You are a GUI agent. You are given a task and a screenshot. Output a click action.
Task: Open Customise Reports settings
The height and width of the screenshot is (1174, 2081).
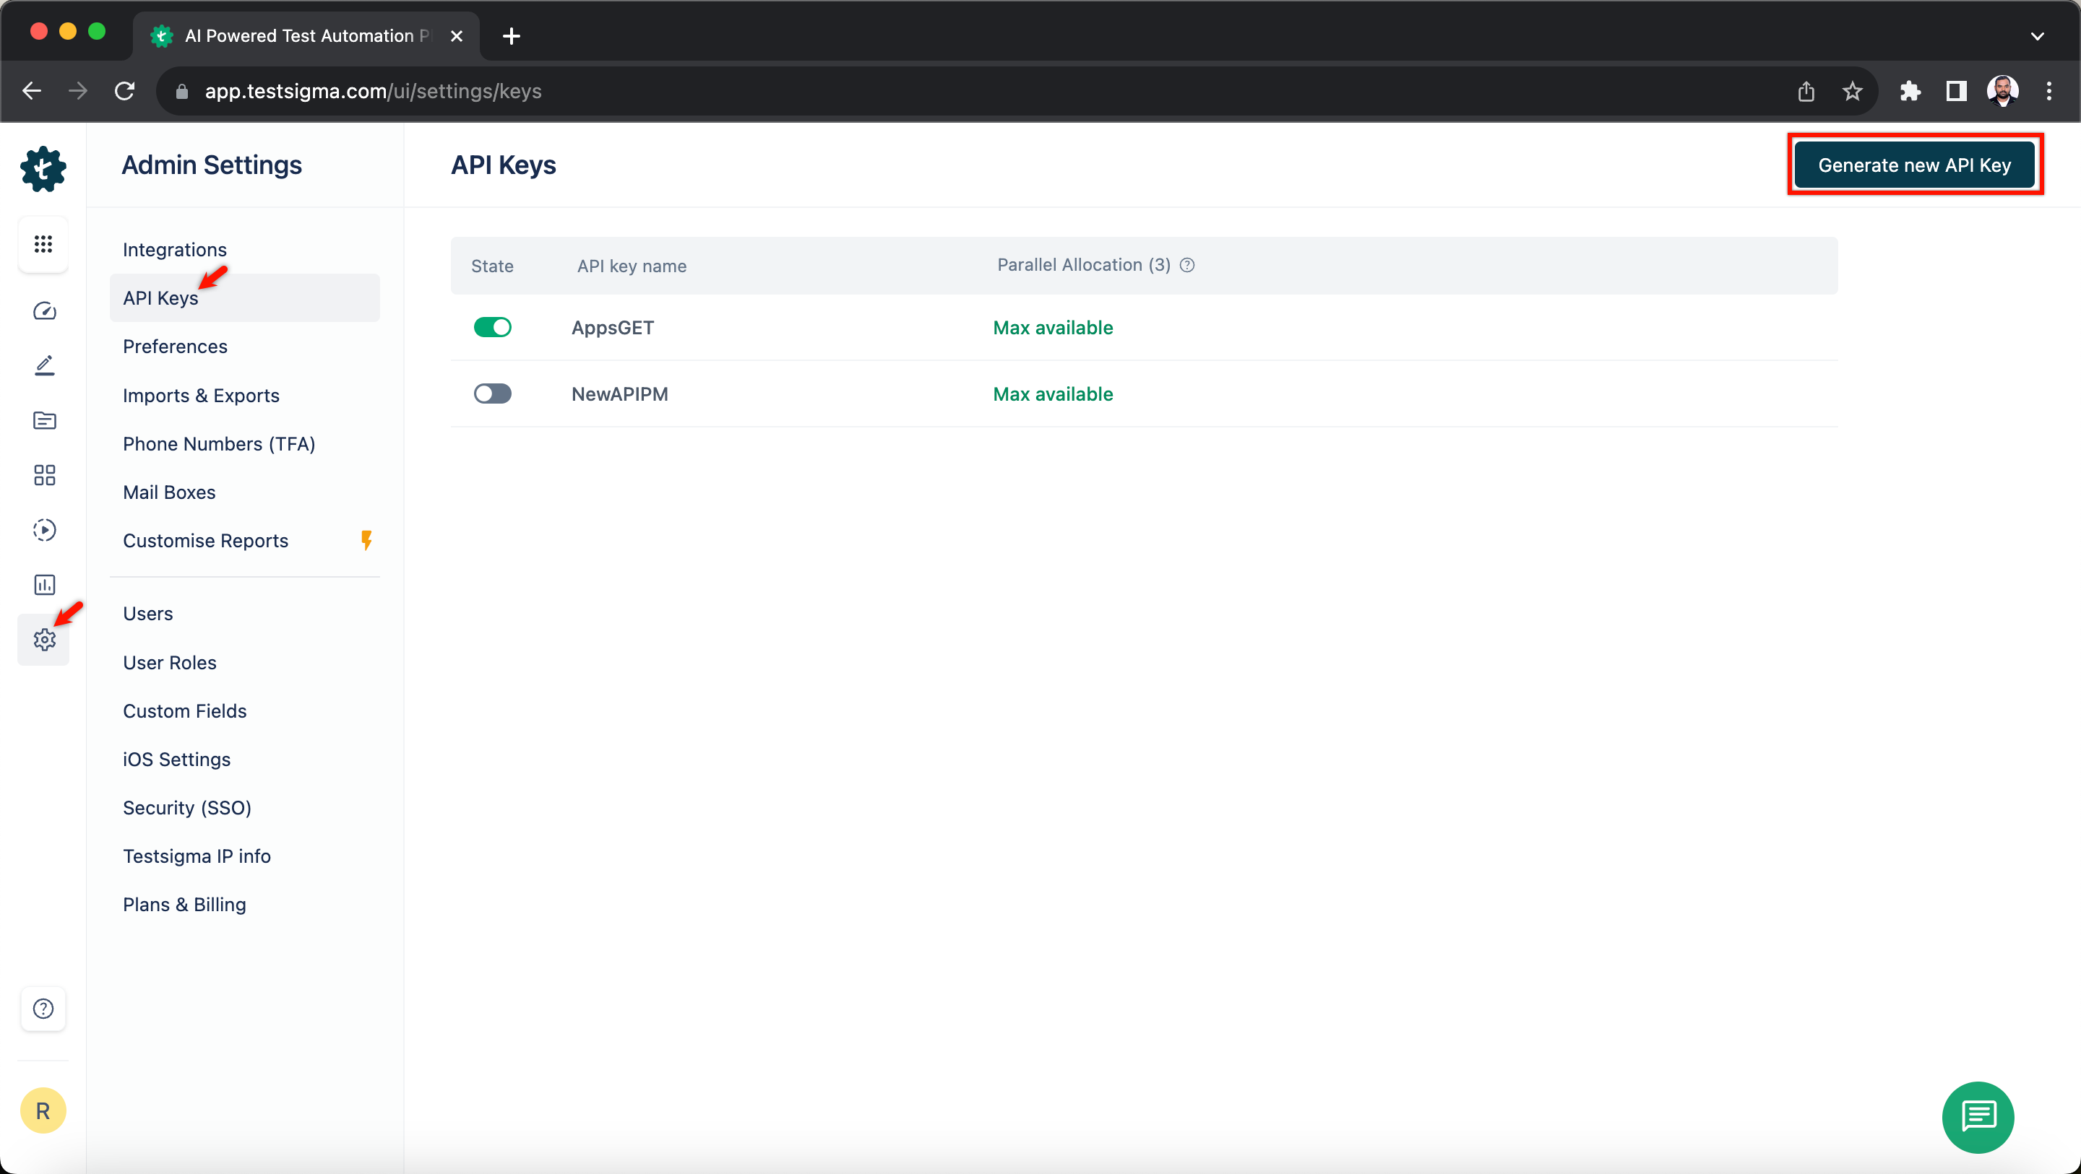pyautogui.click(x=205, y=540)
